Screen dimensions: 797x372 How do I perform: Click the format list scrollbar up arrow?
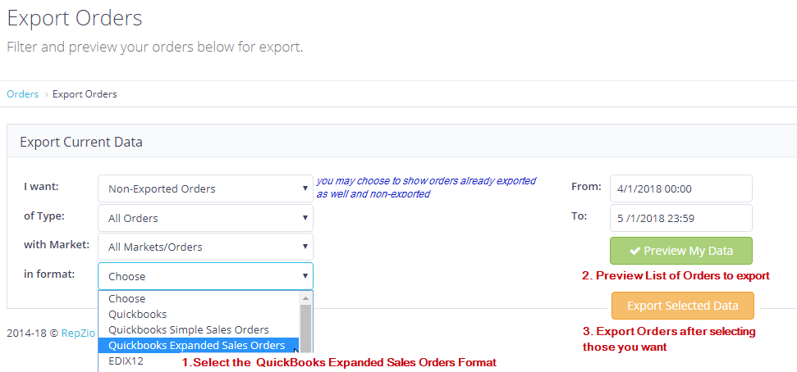tap(306, 298)
